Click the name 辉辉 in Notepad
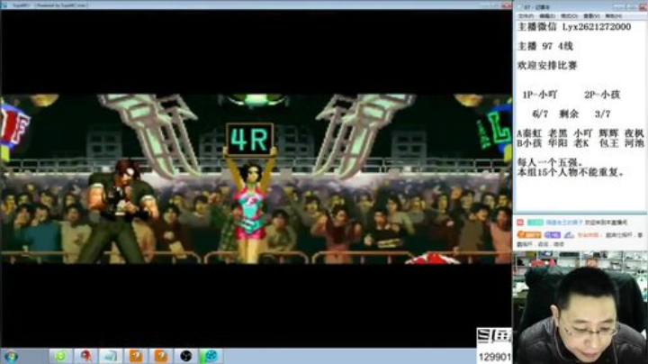Viewport: 648px width, 364px height. [x=607, y=133]
